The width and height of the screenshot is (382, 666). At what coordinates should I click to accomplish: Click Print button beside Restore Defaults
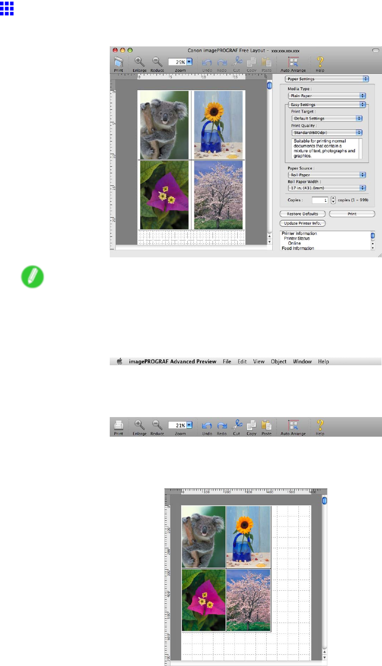(x=352, y=214)
